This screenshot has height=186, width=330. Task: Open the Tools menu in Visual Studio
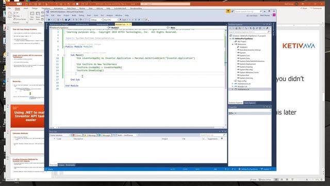[x=96, y=16]
